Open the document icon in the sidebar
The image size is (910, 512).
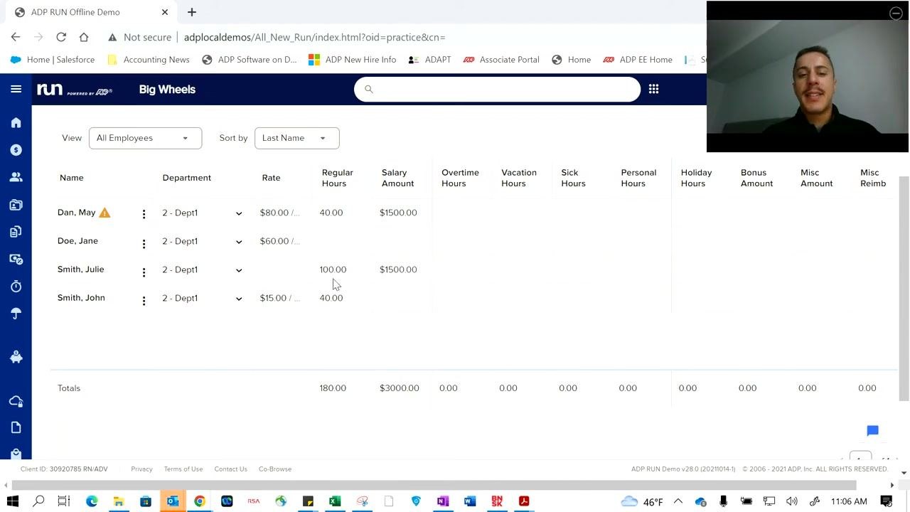16,427
